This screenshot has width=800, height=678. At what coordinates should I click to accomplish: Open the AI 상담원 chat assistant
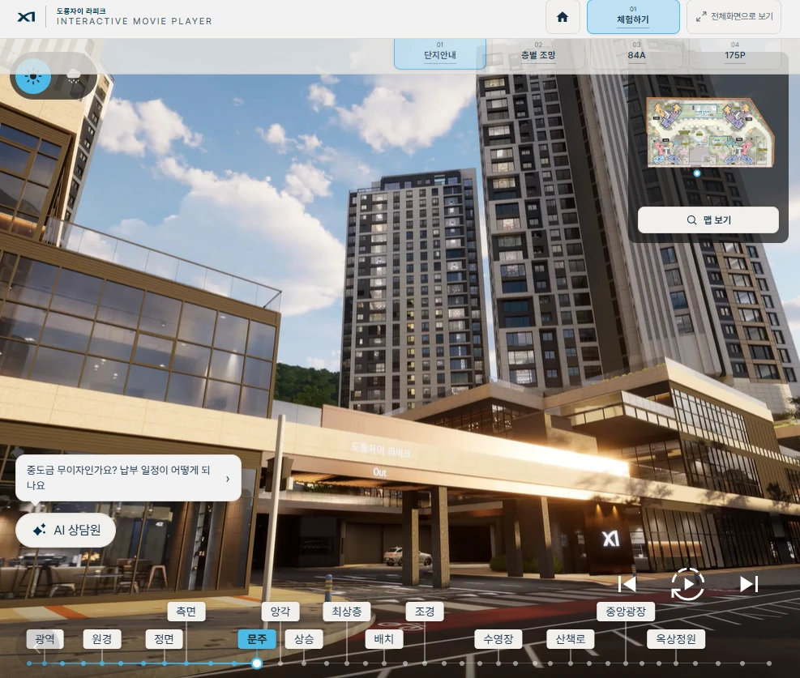[66, 530]
